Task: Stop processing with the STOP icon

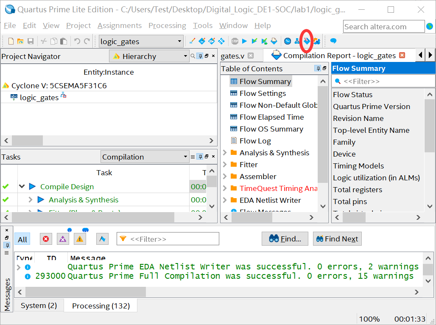Action: [x=235, y=41]
